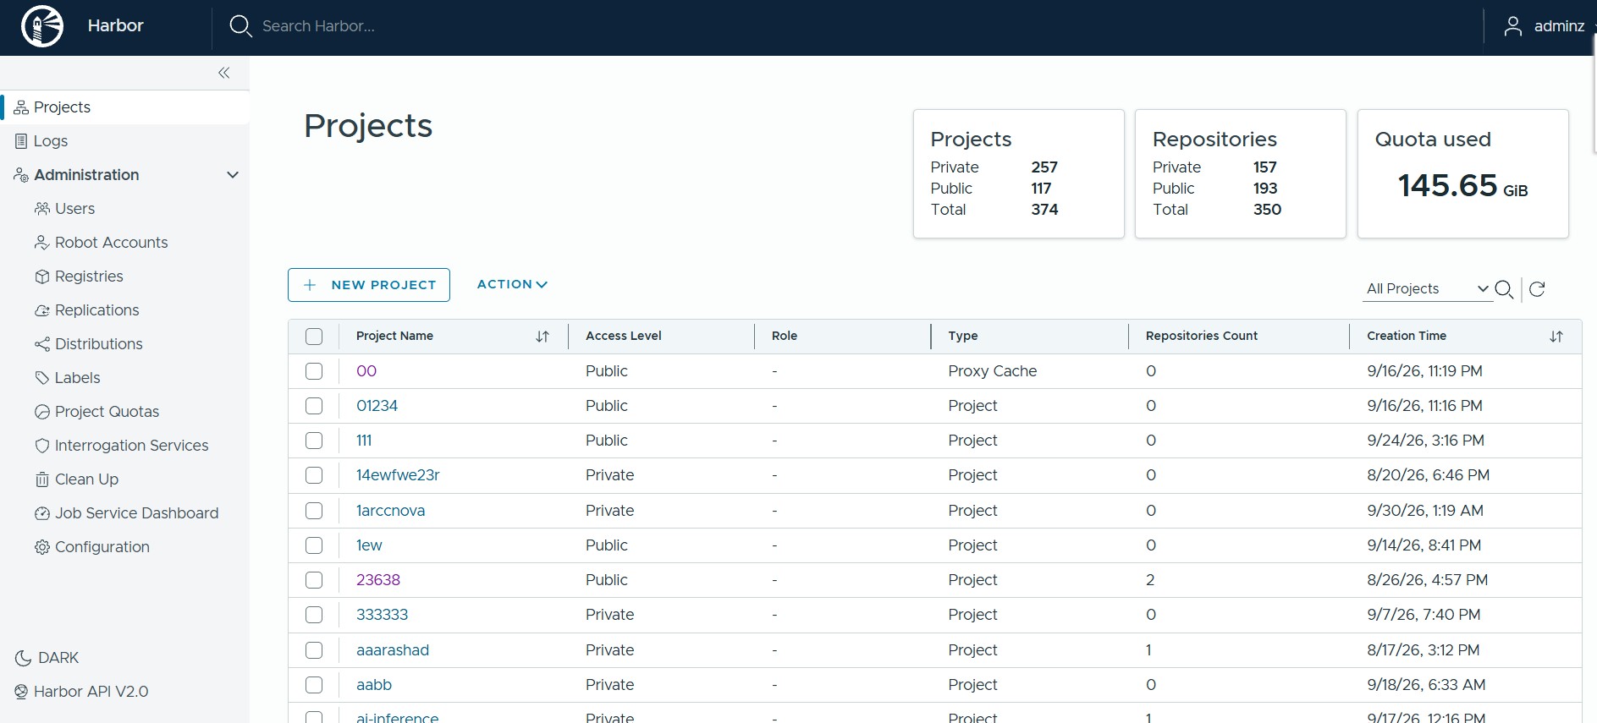Focus the Search Harbor input field
The image size is (1597, 723).
point(318,26)
